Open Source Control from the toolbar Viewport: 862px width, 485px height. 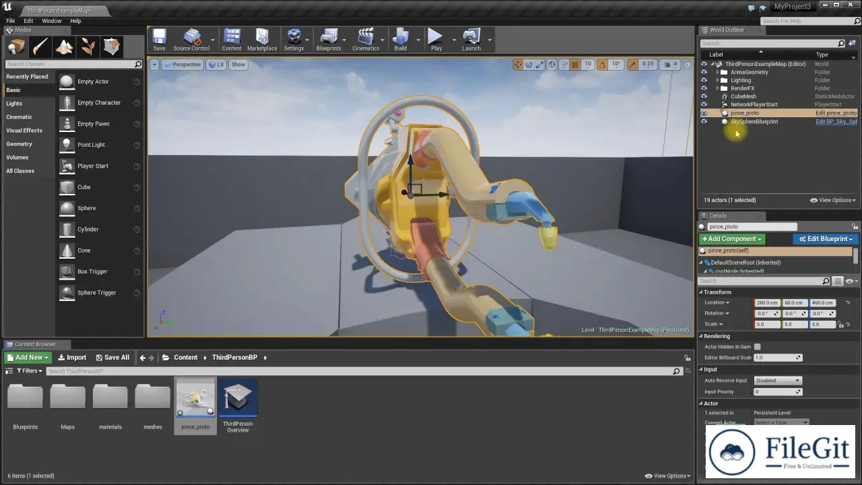tap(191, 40)
